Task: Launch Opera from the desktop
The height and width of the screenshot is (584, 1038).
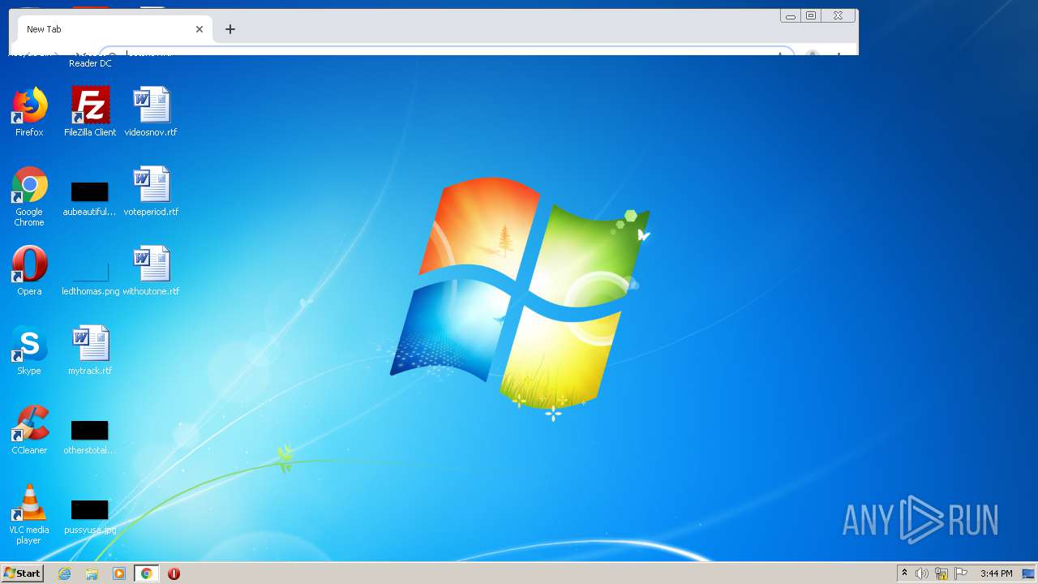Action: click(29, 271)
